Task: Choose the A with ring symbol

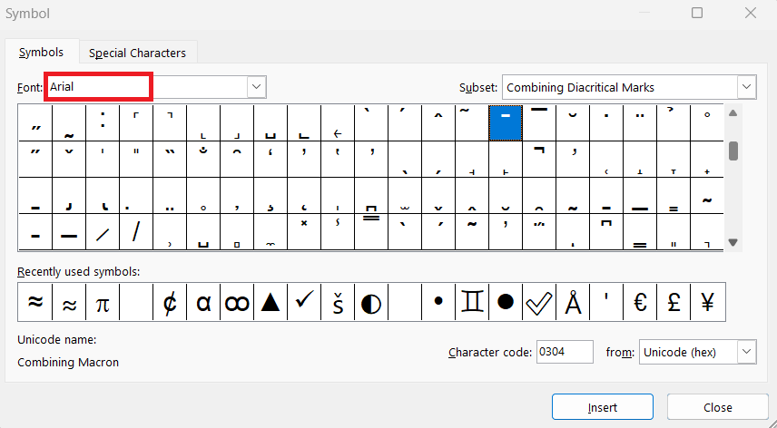Action: (x=573, y=302)
